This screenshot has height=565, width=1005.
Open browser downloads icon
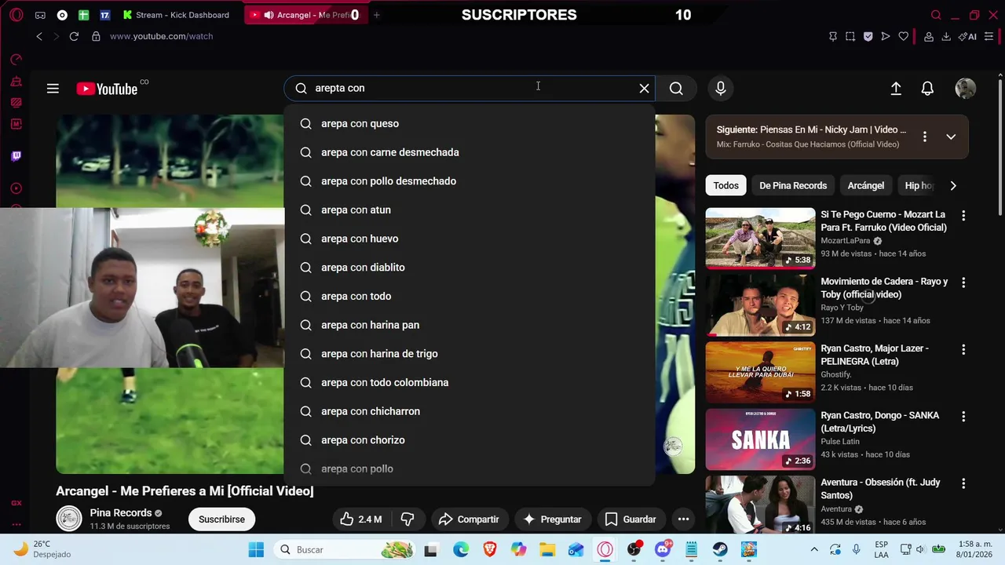pos(945,36)
